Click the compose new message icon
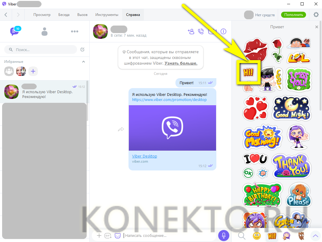Viewport: 322px width, 242px height. pyautogui.click(x=82, y=49)
